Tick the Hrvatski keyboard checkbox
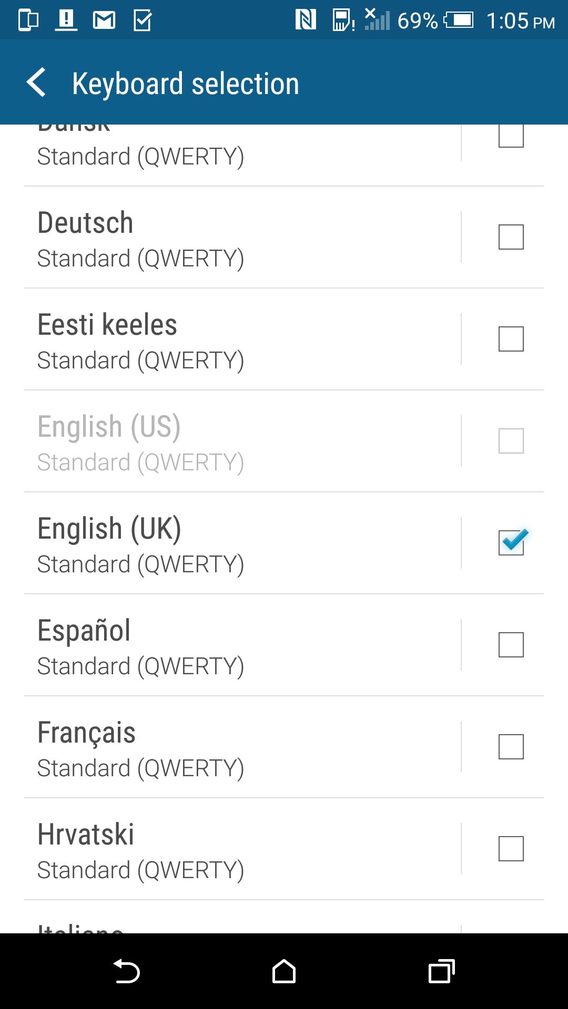The height and width of the screenshot is (1009, 568). click(511, 849)
